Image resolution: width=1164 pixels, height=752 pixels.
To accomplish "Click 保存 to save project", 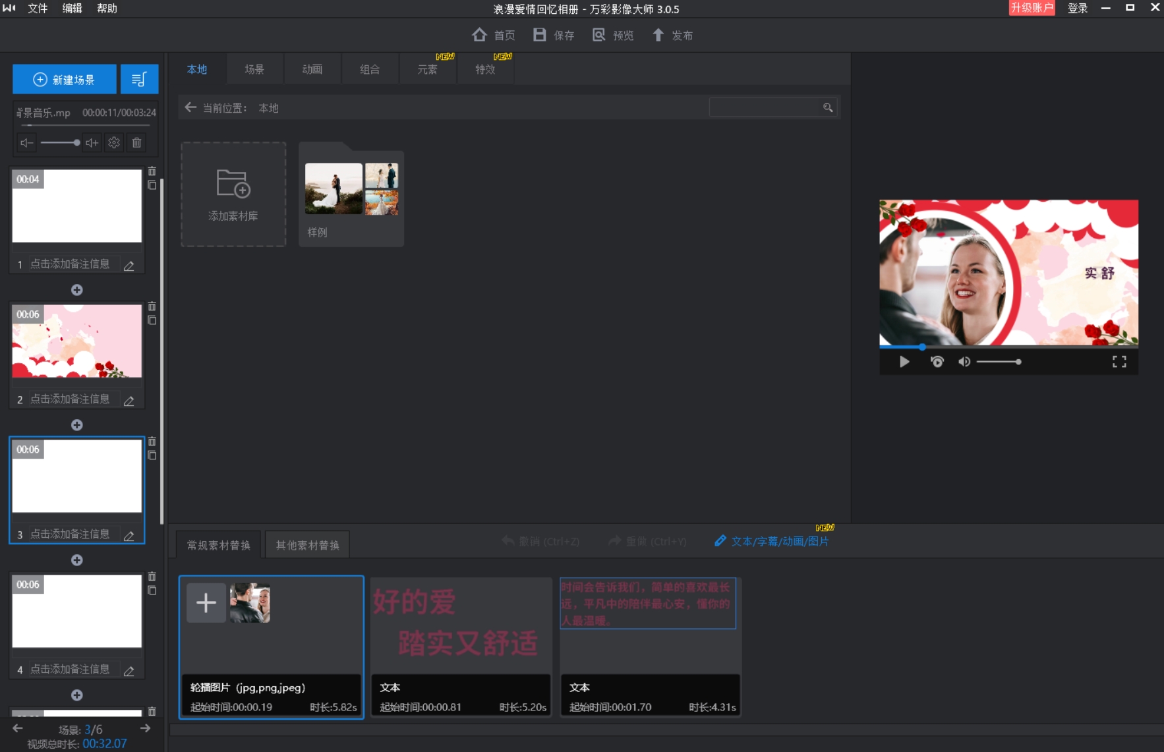I will point(554,35).
